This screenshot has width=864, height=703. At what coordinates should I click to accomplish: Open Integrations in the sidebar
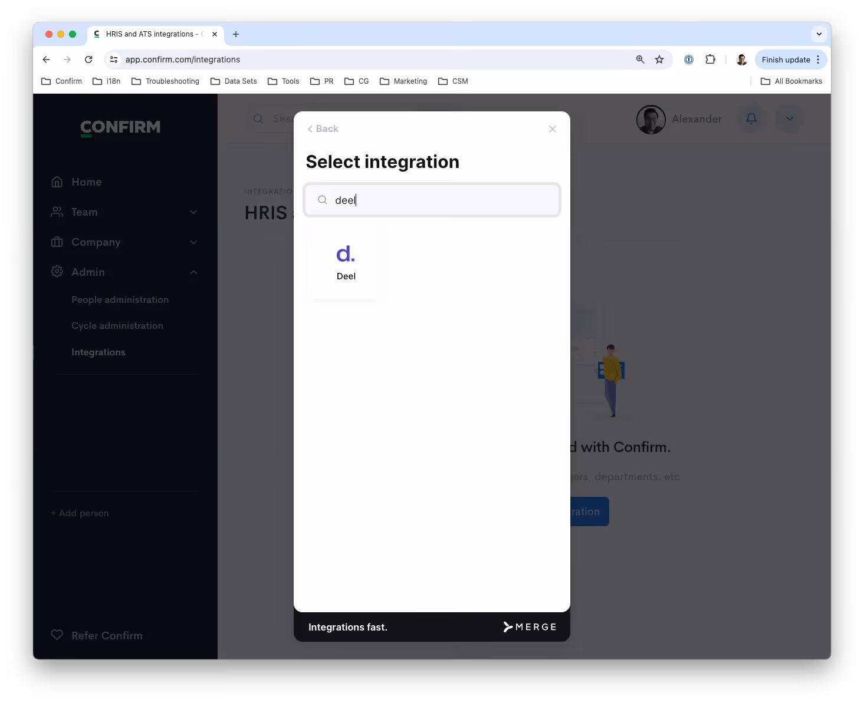tap(98, 352)
